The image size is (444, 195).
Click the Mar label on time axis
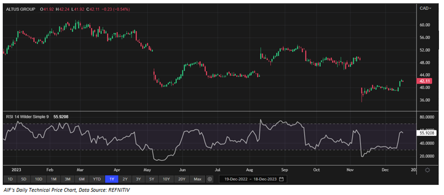(x=80, y=170)
